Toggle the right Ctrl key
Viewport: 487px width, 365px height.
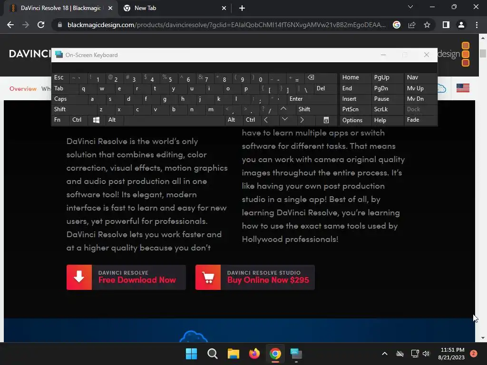click(x=251, y=120)
